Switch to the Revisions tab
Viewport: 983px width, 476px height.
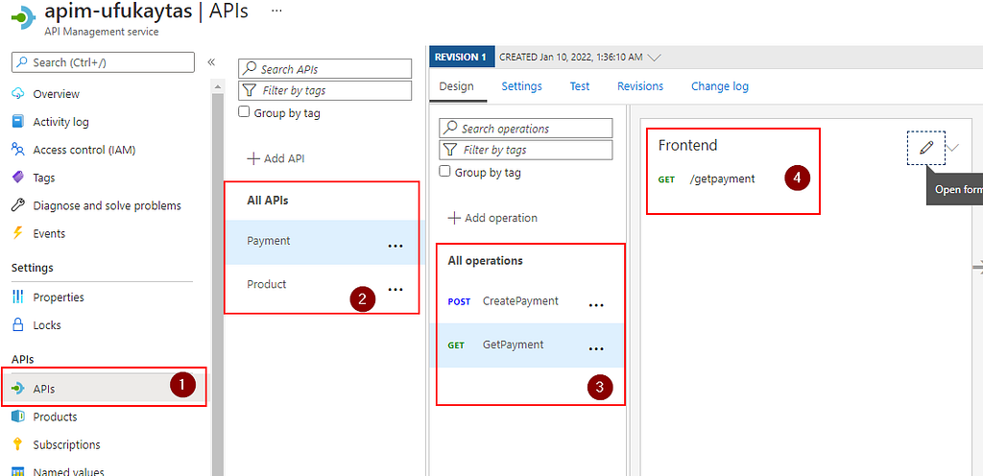[x=640, y=86]
